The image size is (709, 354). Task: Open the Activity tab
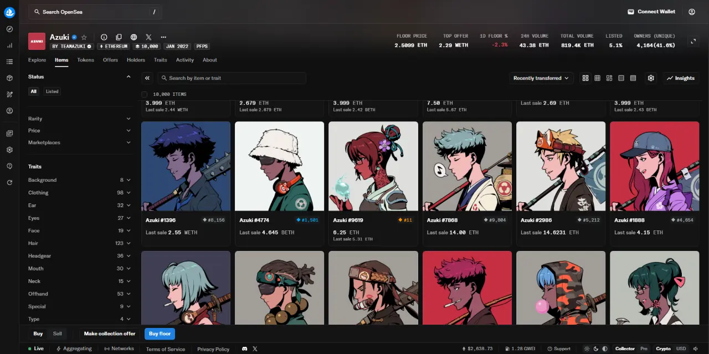coord(185,60)
